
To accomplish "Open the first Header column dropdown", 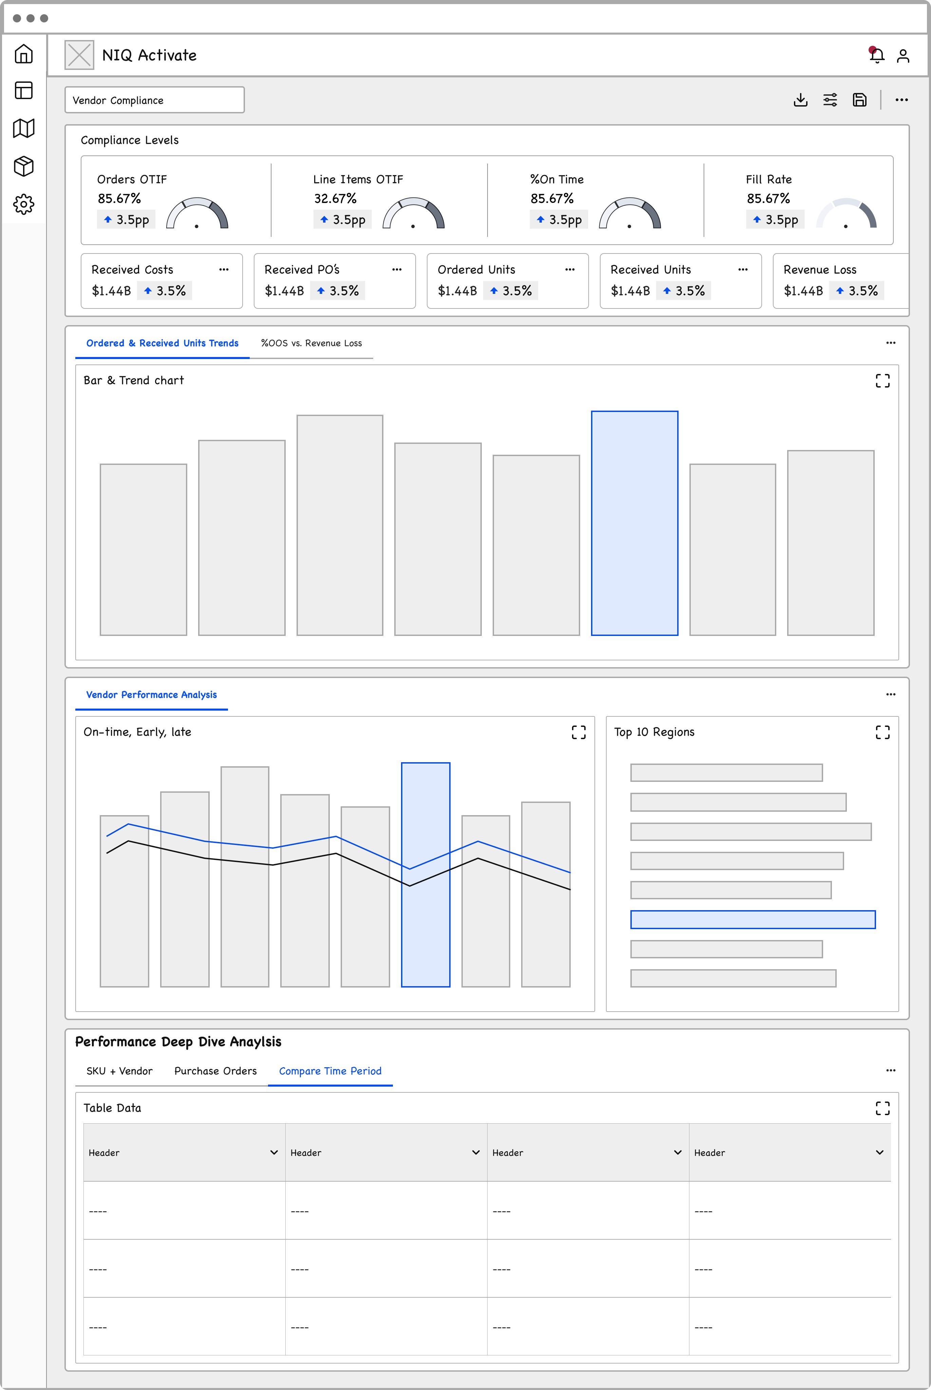I will pyautogui.click(x=274, y=1152).
